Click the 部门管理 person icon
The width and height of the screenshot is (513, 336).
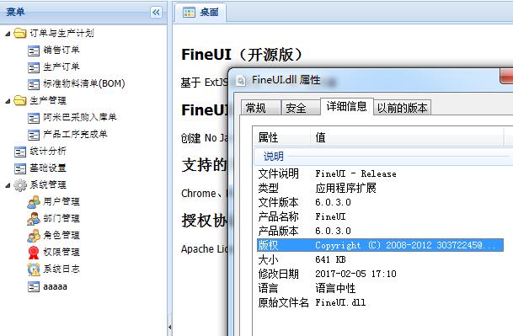coord(34,219)
